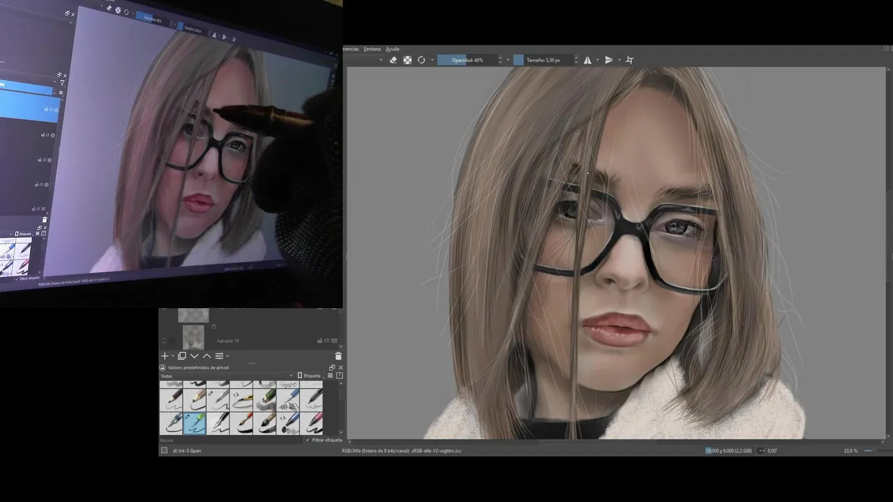893x502 pixels.
Task: Open horizontal mirror options dropdown
Action: pyautogui.click(x=597, y=60)
